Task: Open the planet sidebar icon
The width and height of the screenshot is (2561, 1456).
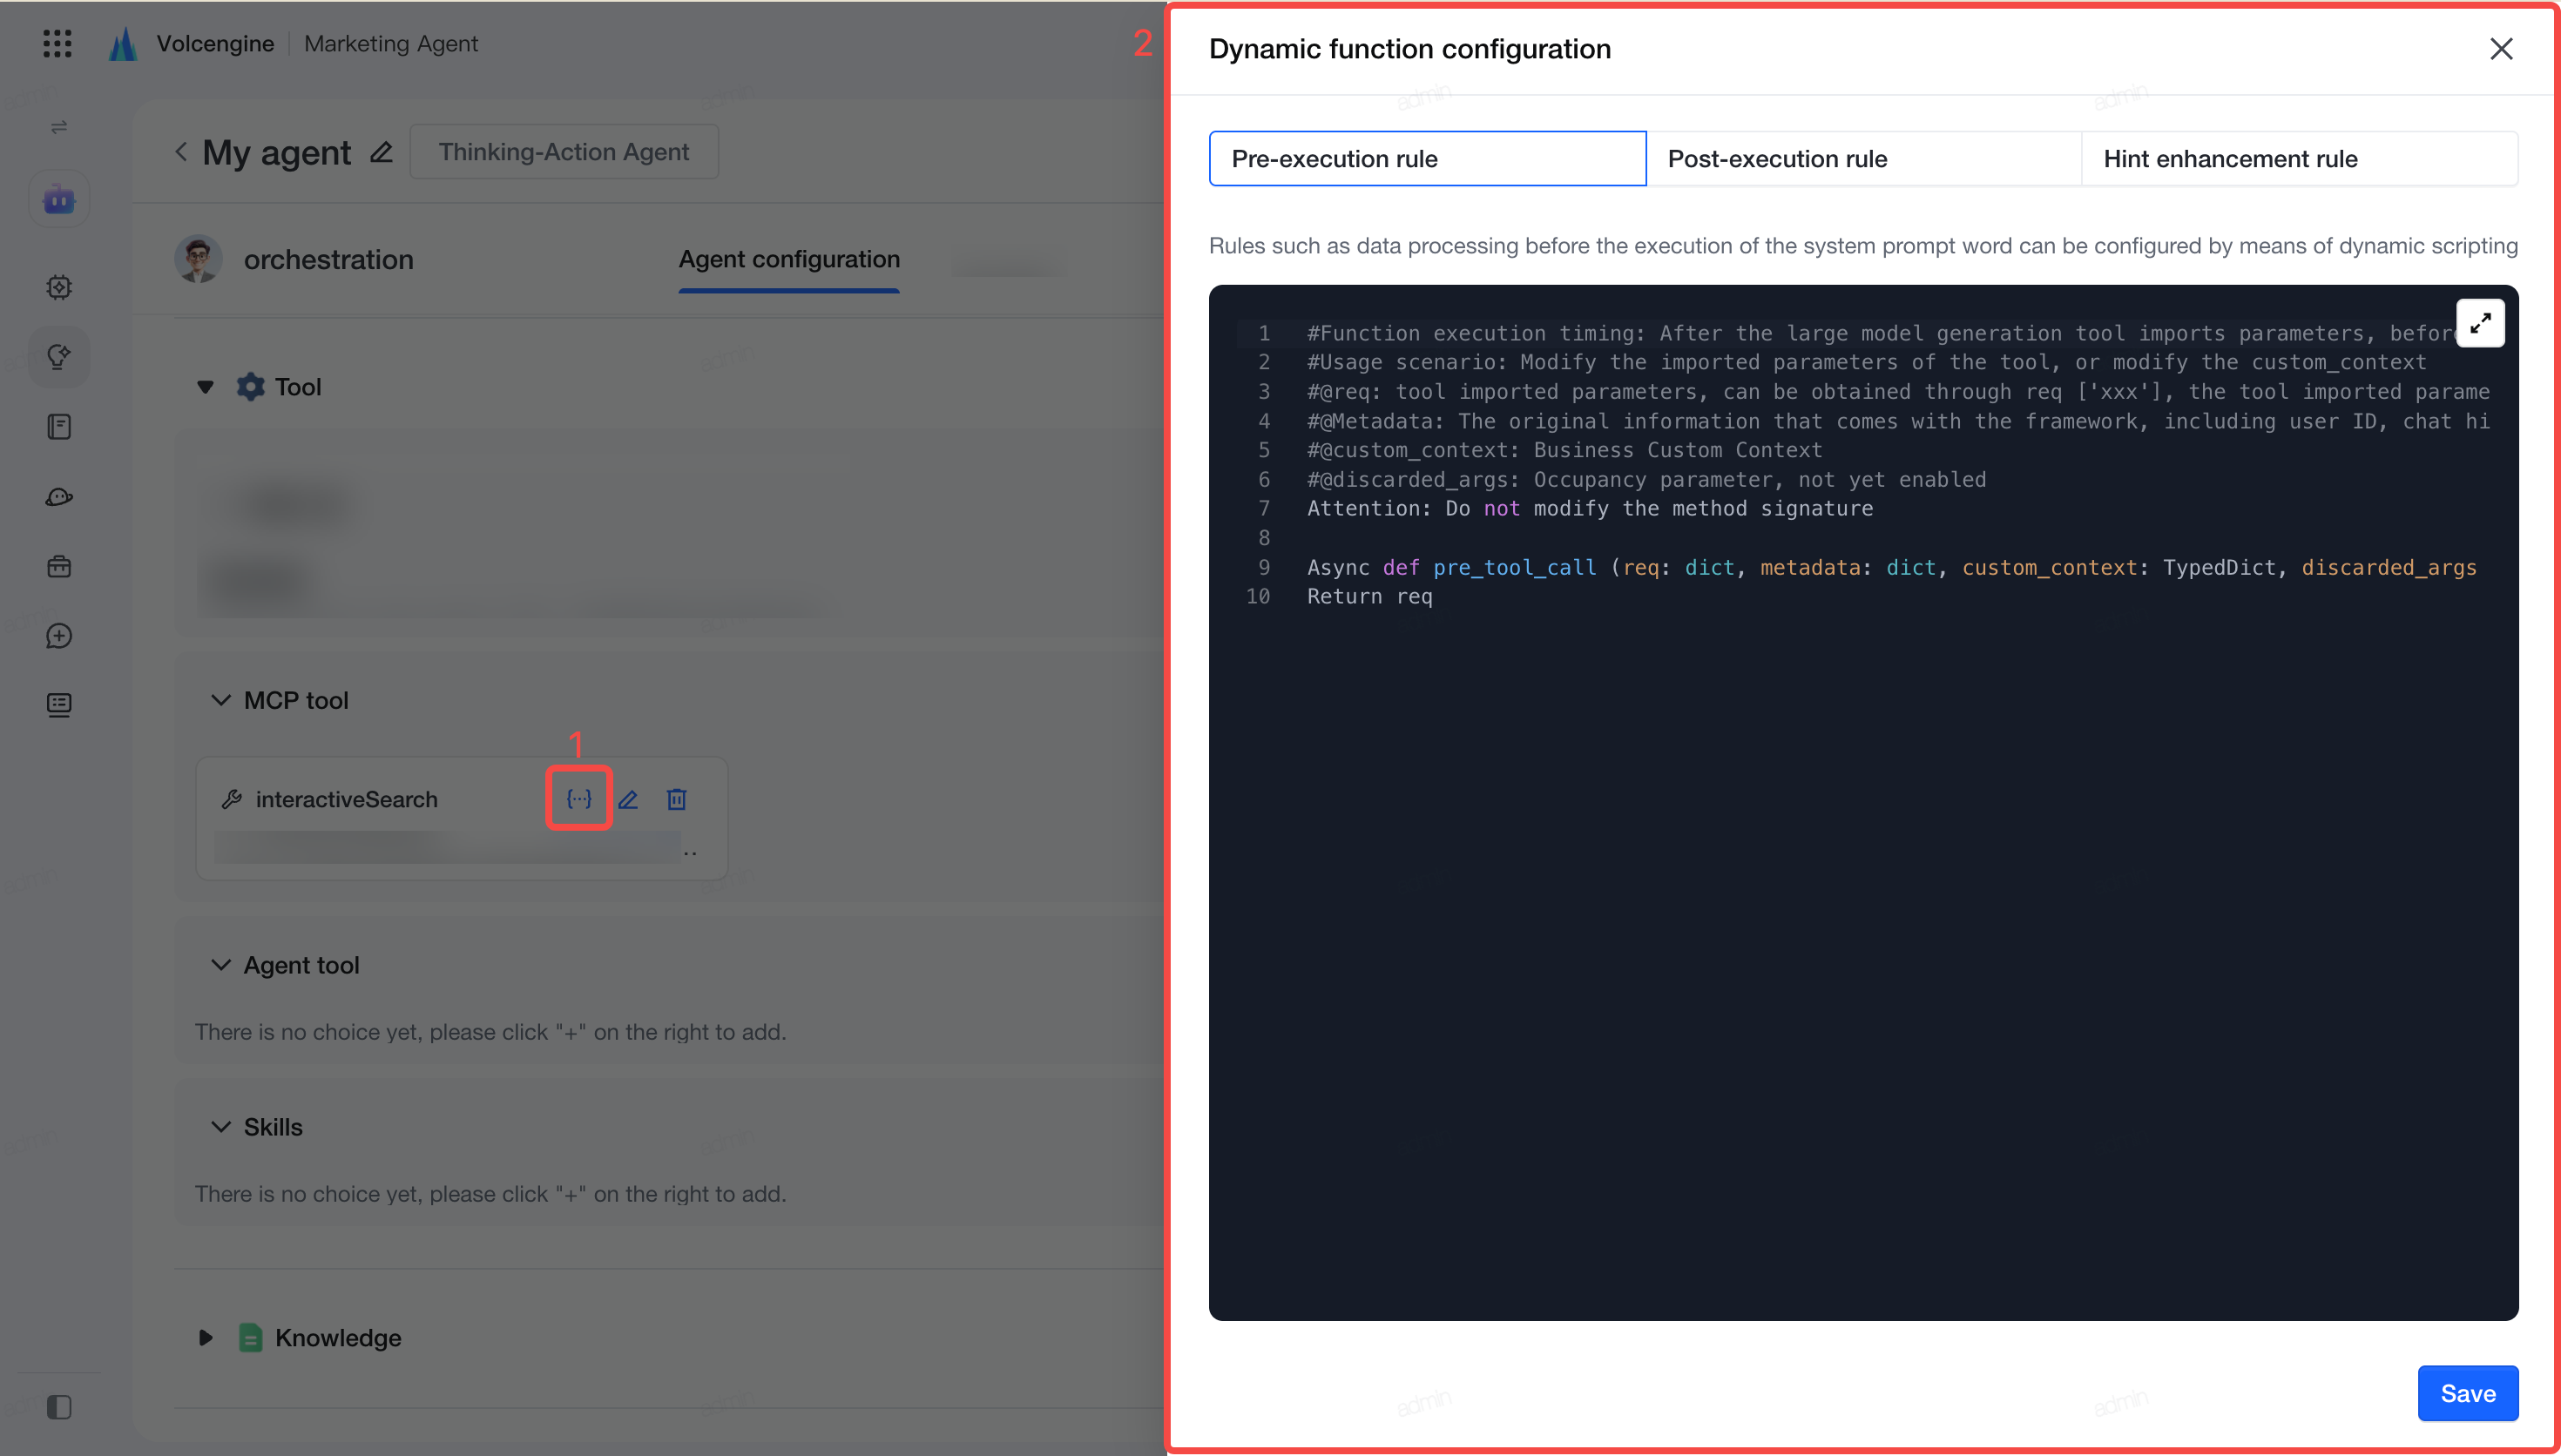Action: [x=59, y=497]
